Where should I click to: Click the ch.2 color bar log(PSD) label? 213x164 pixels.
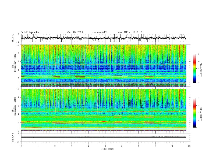pyautogui.click(x=201, y=114)
